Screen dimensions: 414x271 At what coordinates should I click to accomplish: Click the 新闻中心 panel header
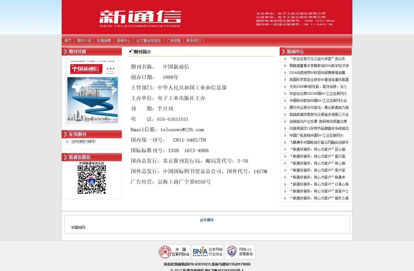coord(316,51)
